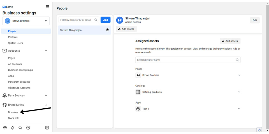Open the help question mark icon
This screenshot has width=269, height=134.
(x=28, y=128)
